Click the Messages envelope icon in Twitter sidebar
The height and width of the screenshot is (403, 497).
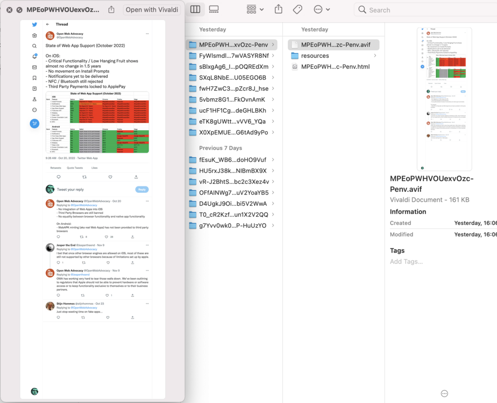click(35, 67)
